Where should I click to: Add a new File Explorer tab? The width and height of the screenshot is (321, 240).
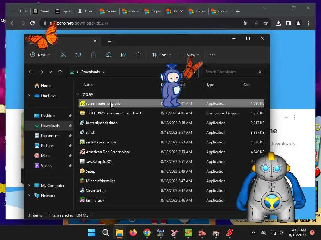point(109,42)
